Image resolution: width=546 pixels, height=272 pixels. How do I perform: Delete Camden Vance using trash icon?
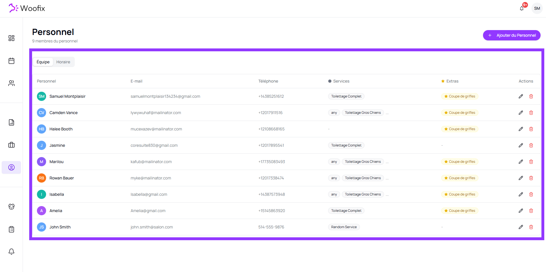(x=531, y=113)
